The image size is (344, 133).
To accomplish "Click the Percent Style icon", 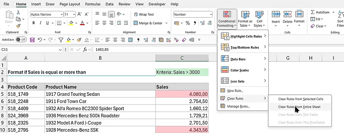I will coord(188,23).
